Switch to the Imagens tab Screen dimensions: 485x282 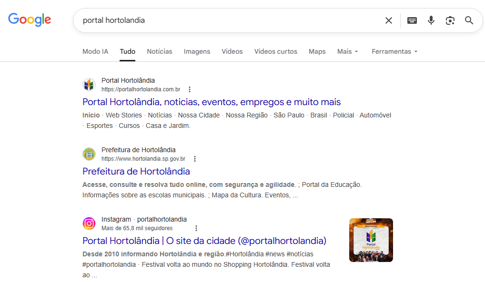(x=197, y=51)
